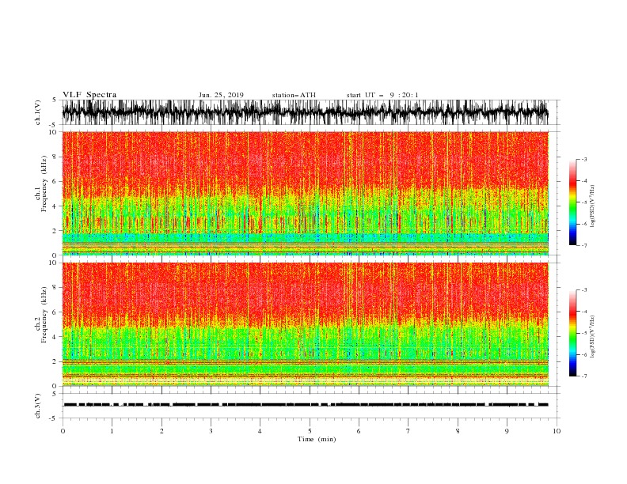Click time axis tick label "6"
The image size is (627, 484).
point(359,431)
